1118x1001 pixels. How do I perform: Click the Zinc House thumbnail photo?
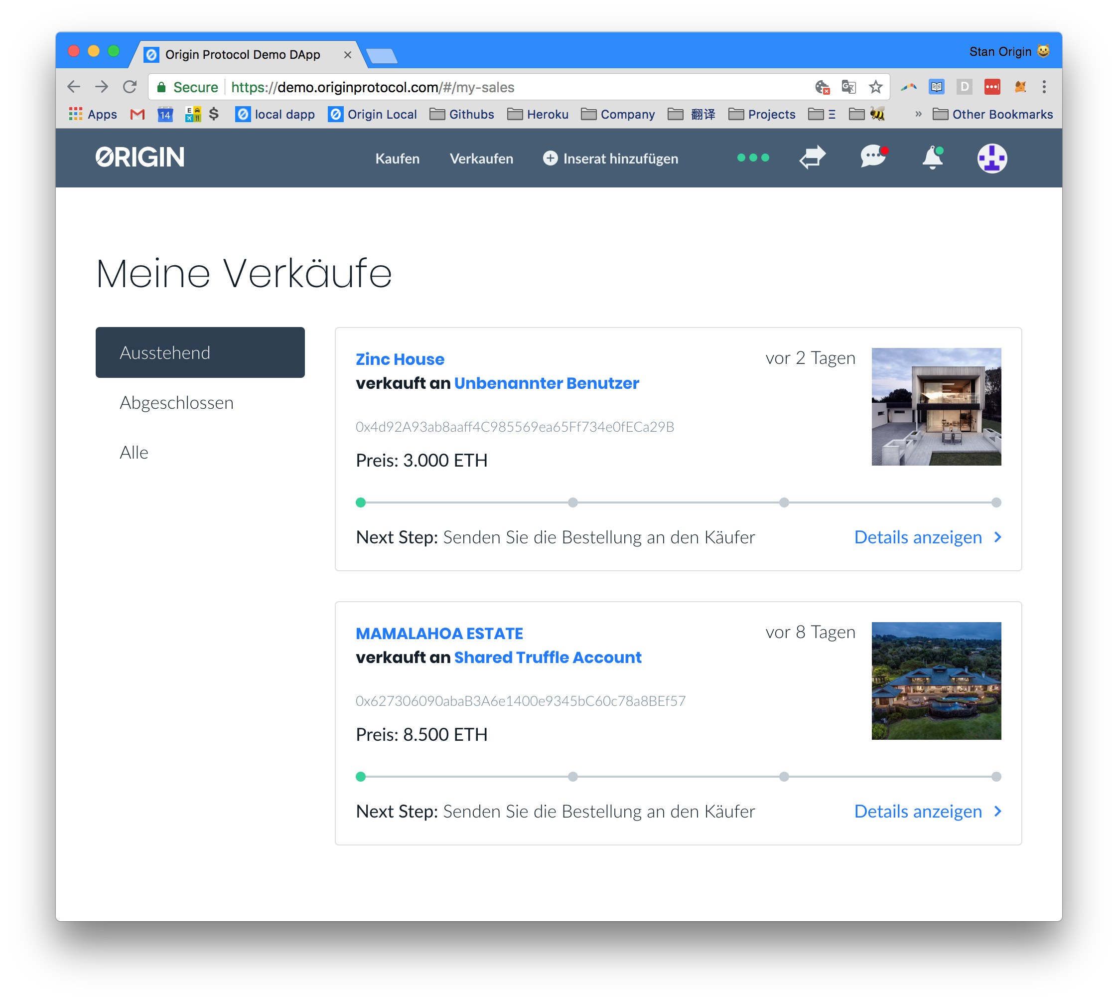937,406
